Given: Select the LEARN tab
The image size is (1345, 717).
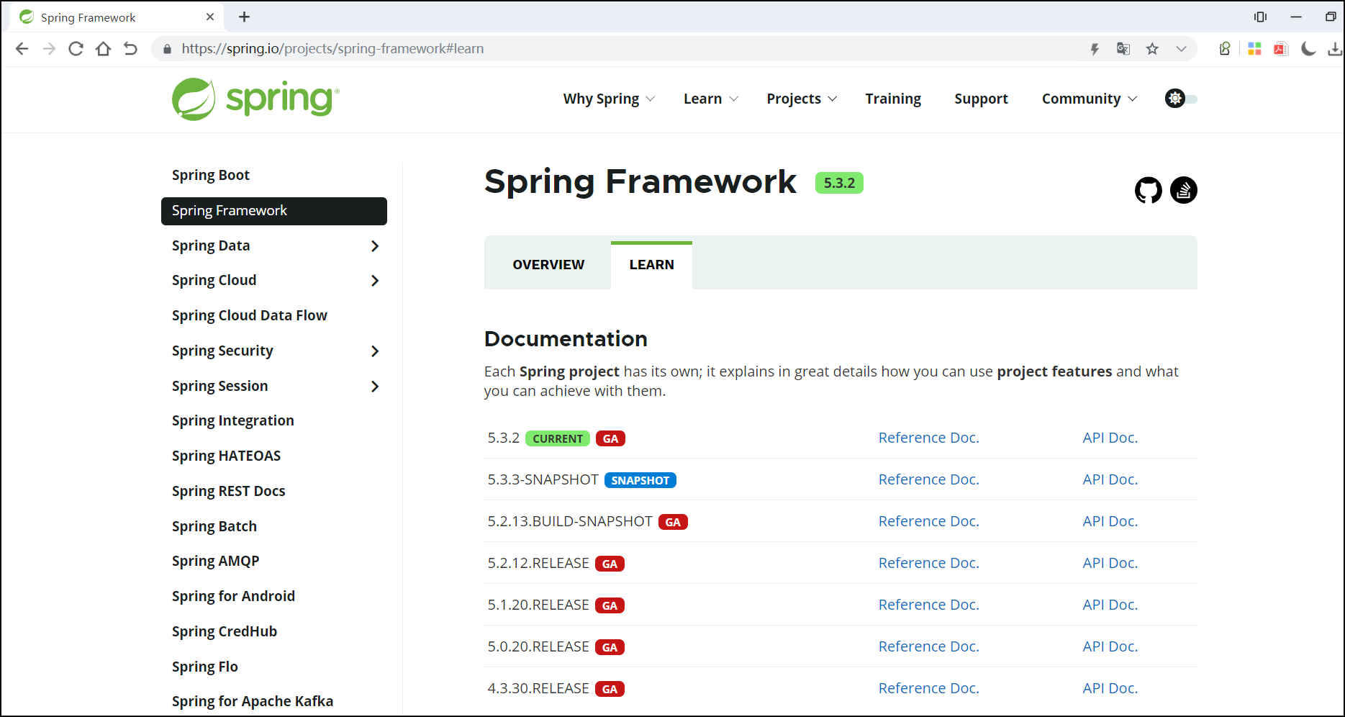Looking at the screenshot, I should click(x=651, y=265).
